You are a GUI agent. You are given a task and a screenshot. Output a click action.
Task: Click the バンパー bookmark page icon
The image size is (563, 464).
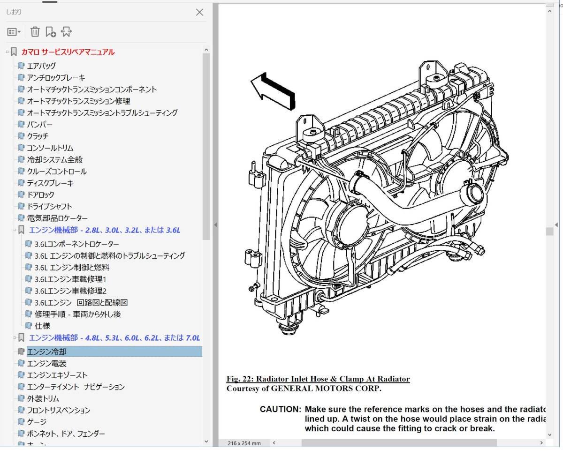click(x=21, y=124)
